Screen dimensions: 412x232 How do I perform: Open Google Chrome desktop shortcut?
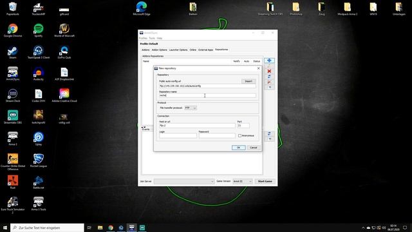pyautogui.click(x=13, y=30)
